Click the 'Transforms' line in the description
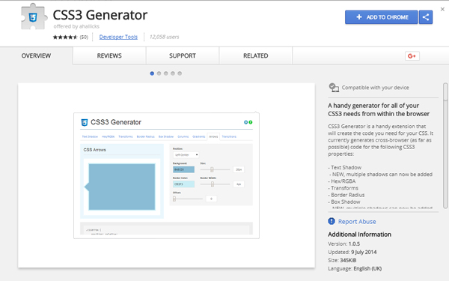449x281 pixels. (343, 188)
